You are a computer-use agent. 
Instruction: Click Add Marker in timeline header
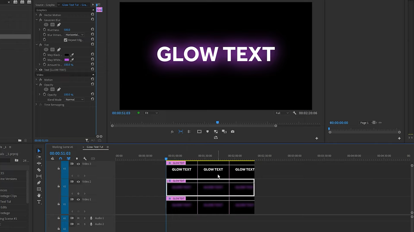(77, 159)
